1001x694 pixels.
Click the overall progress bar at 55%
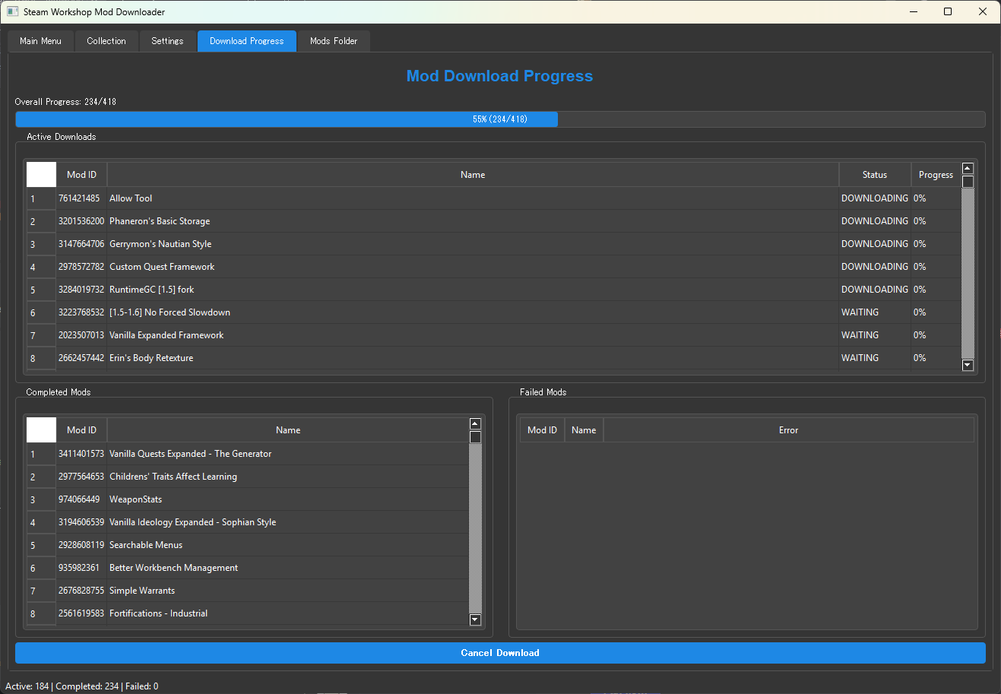tap(500, 119)
